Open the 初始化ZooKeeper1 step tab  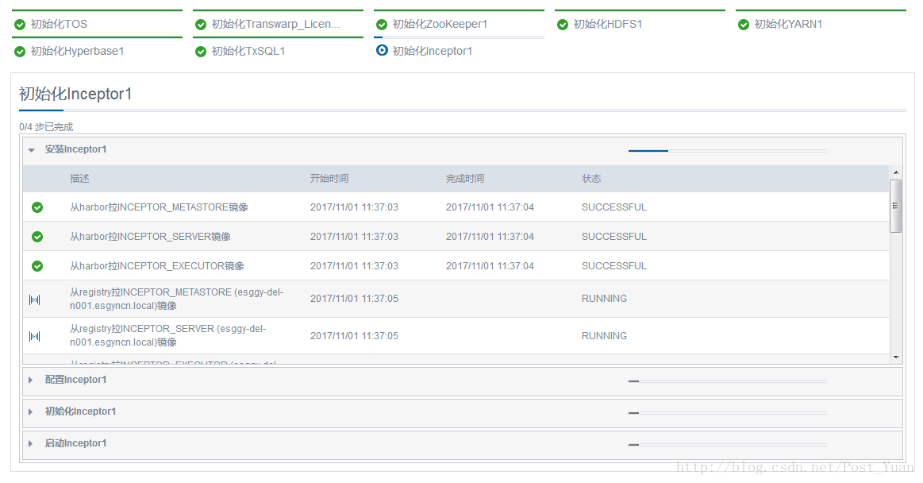coord(460,24)
